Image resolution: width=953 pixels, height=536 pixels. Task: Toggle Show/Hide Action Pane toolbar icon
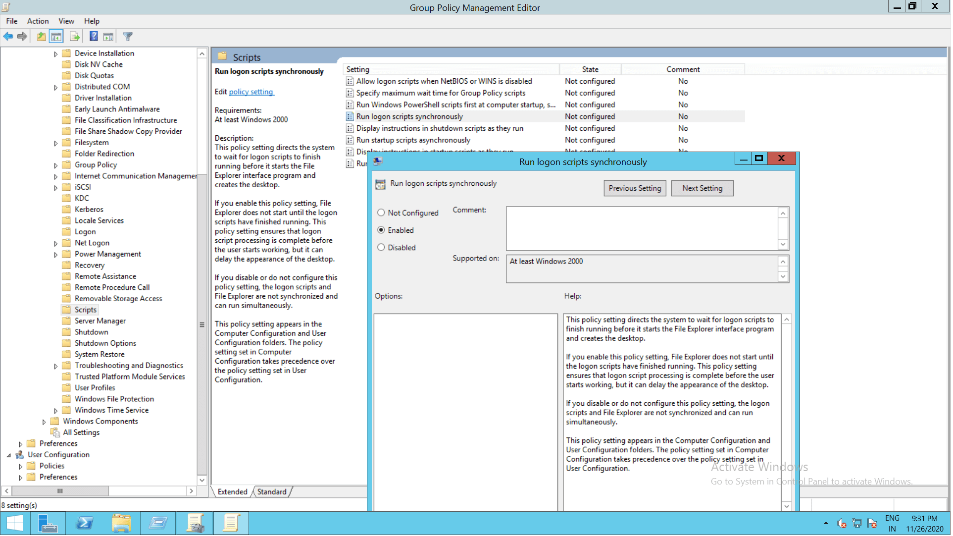coord(109,37)
